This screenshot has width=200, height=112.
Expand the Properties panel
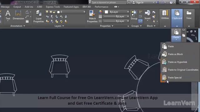(x=107, y=26)
